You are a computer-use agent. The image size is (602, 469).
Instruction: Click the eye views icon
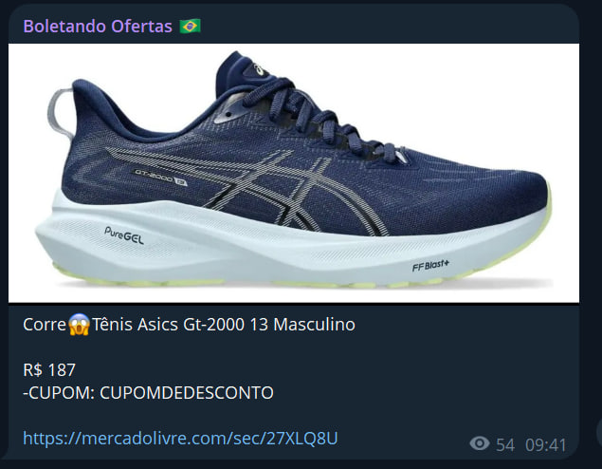click(x=480, y=443)
